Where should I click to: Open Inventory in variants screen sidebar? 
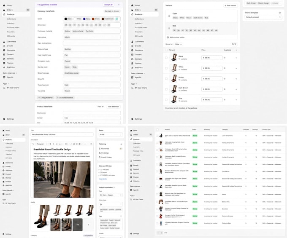[x=138, y=24]
